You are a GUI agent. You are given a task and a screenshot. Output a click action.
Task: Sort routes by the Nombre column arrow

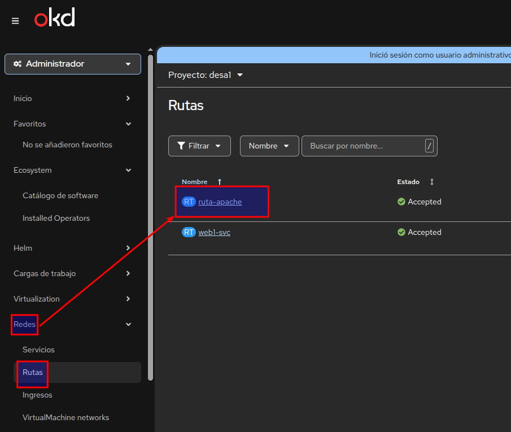coord(220,182)
